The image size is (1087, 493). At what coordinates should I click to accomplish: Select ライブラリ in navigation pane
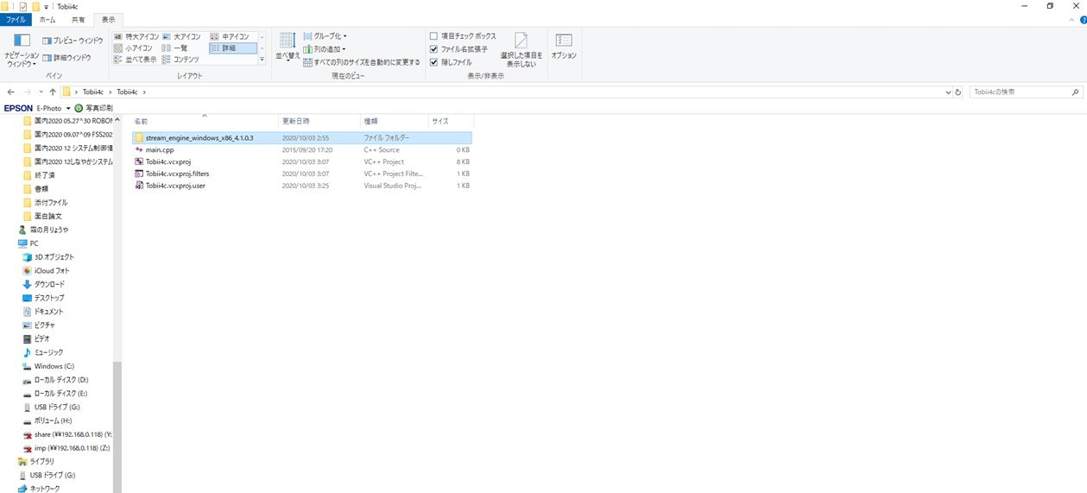point(35,462)
